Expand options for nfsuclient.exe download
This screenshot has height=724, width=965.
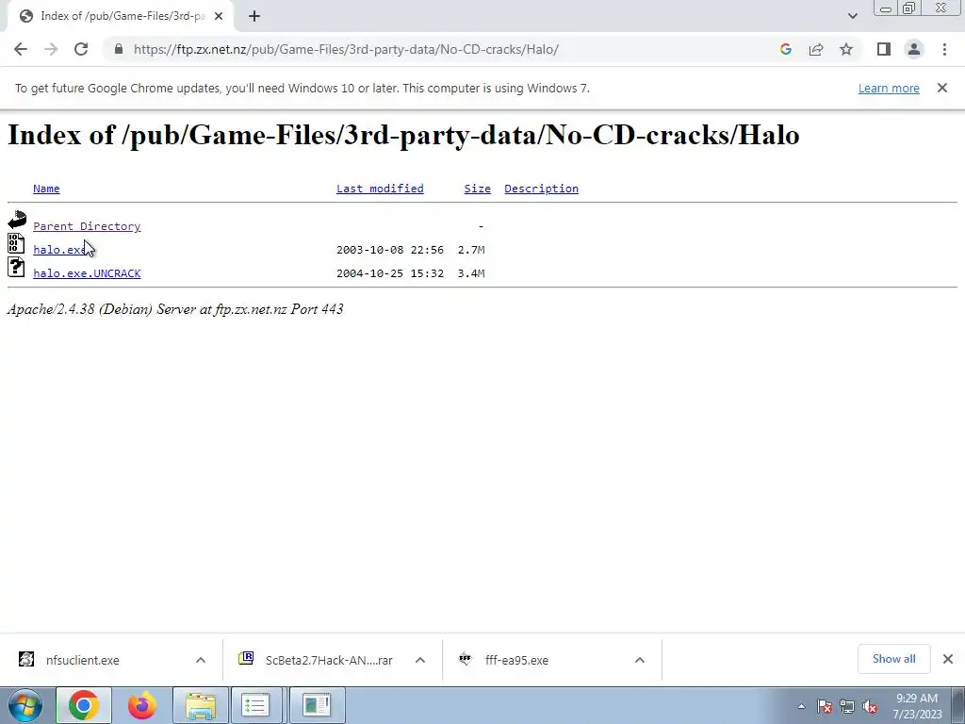(201, 660)
